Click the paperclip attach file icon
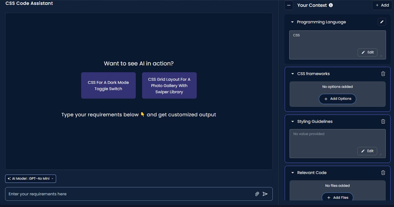The image size is (394, 207). pos(257,194)
